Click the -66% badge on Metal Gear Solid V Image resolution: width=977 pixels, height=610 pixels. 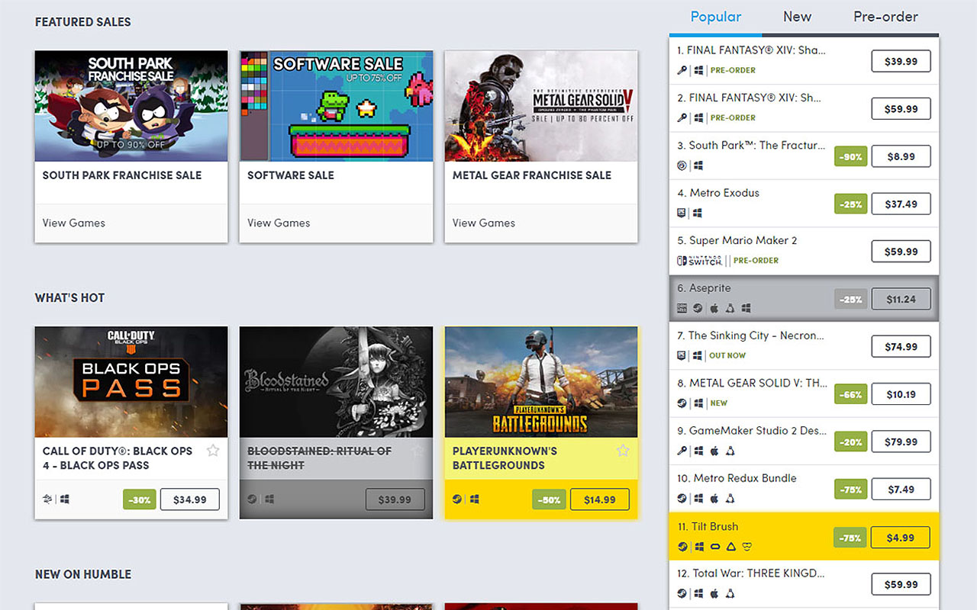coord(850,395)
